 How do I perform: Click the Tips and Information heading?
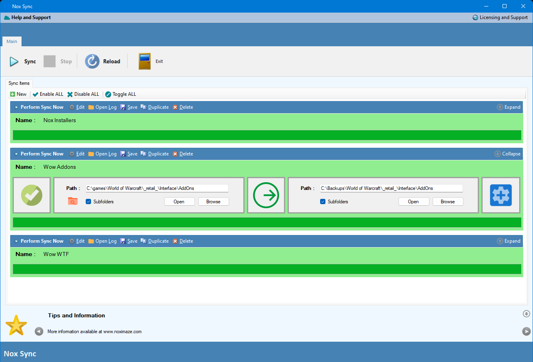[76, 315]
